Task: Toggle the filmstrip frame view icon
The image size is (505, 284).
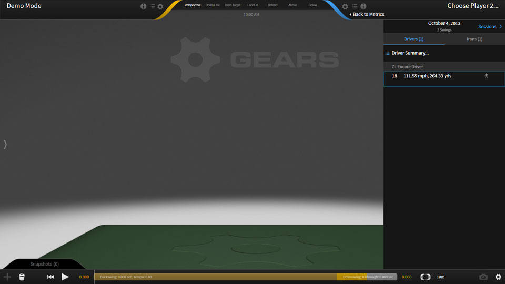Action: click(426, 277)
